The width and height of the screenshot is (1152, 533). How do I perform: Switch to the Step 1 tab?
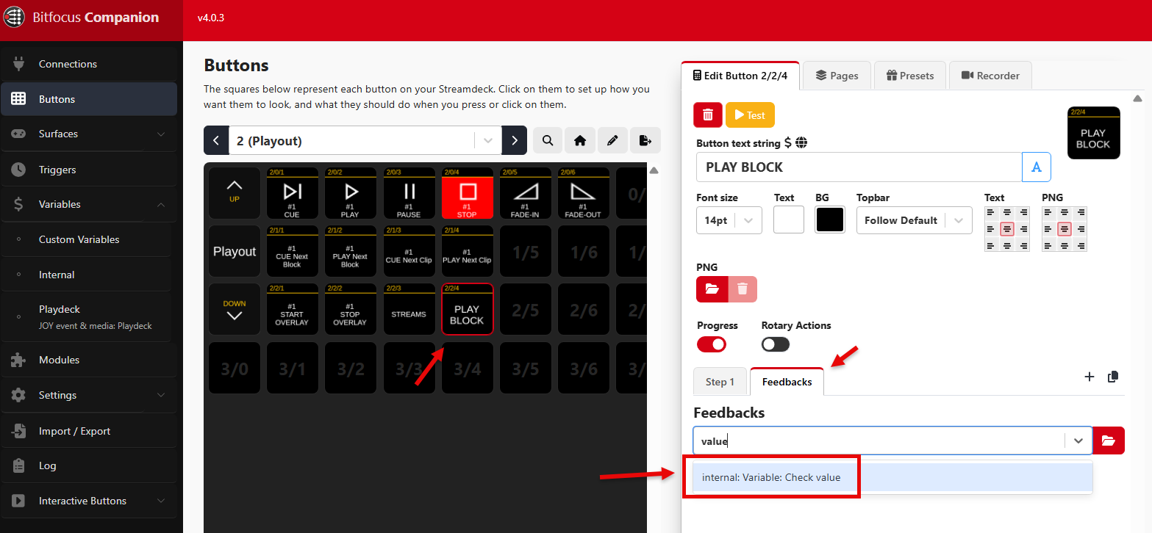[x=720, y=382]
